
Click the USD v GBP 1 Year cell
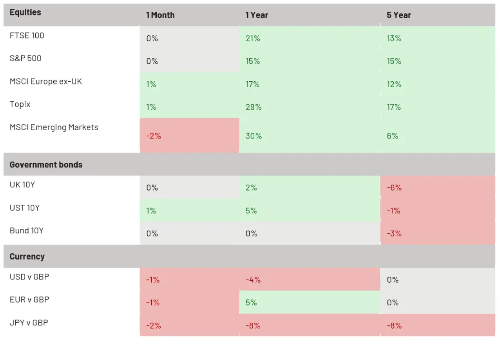(x=253, y=280)
